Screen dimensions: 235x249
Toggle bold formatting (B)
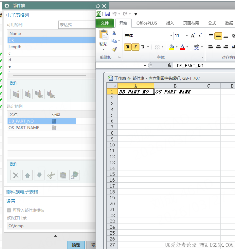[x=128, y=47]
